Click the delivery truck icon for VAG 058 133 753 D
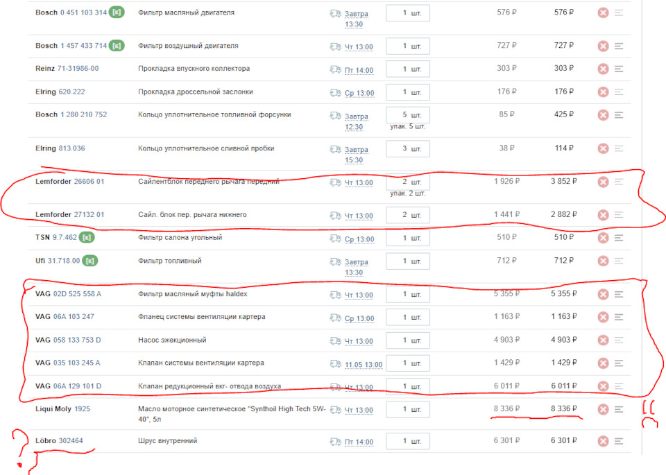 [x=336, y=341]
